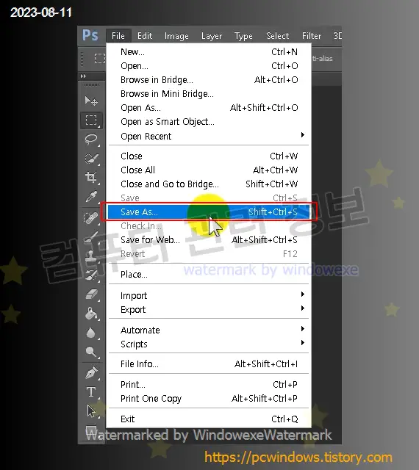Click the Photoshop Ps logo
This screenshot has width=419, height=470.
(90, 35)
